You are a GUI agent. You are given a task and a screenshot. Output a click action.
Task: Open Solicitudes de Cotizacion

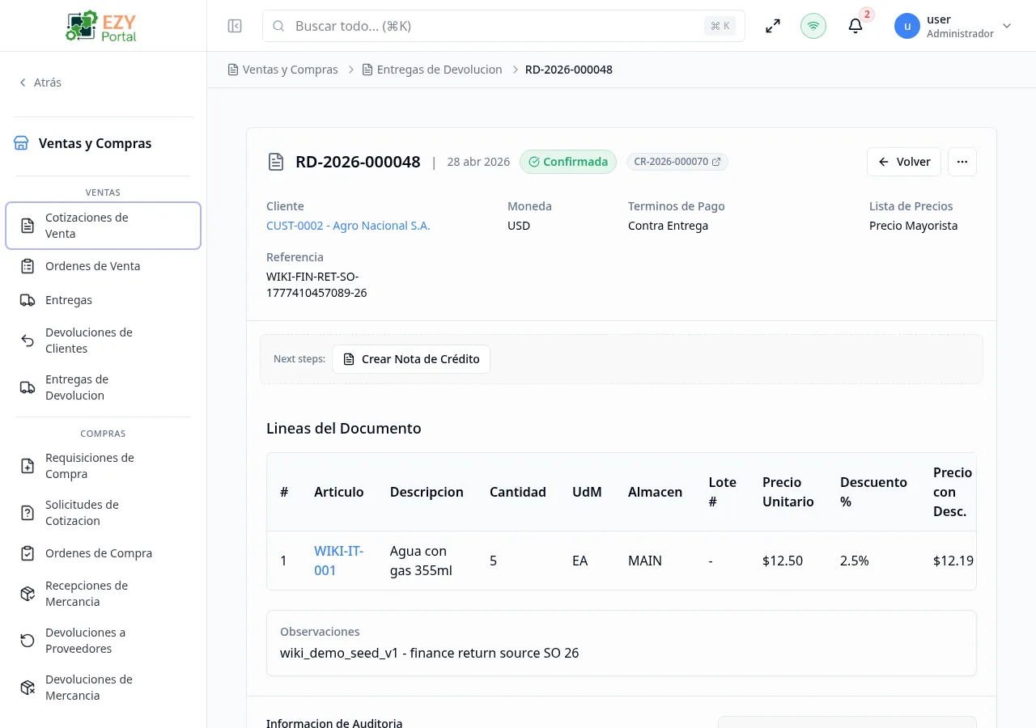click(x=103, y=513)
